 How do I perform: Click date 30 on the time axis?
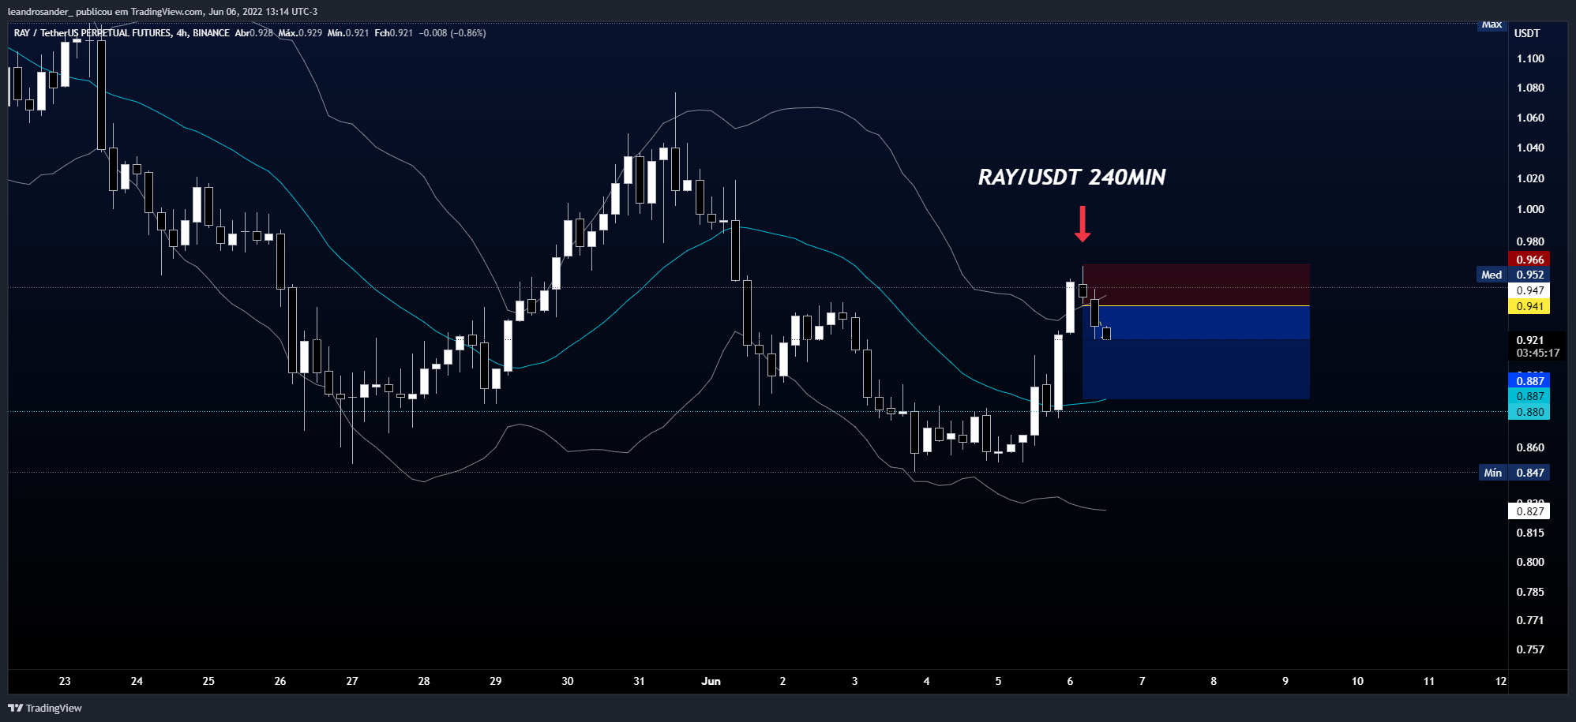coord(568,681)
